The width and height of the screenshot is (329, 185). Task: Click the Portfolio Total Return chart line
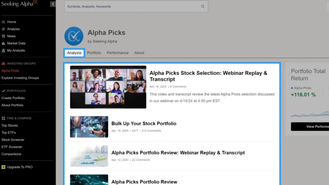[x=310, y=114]
